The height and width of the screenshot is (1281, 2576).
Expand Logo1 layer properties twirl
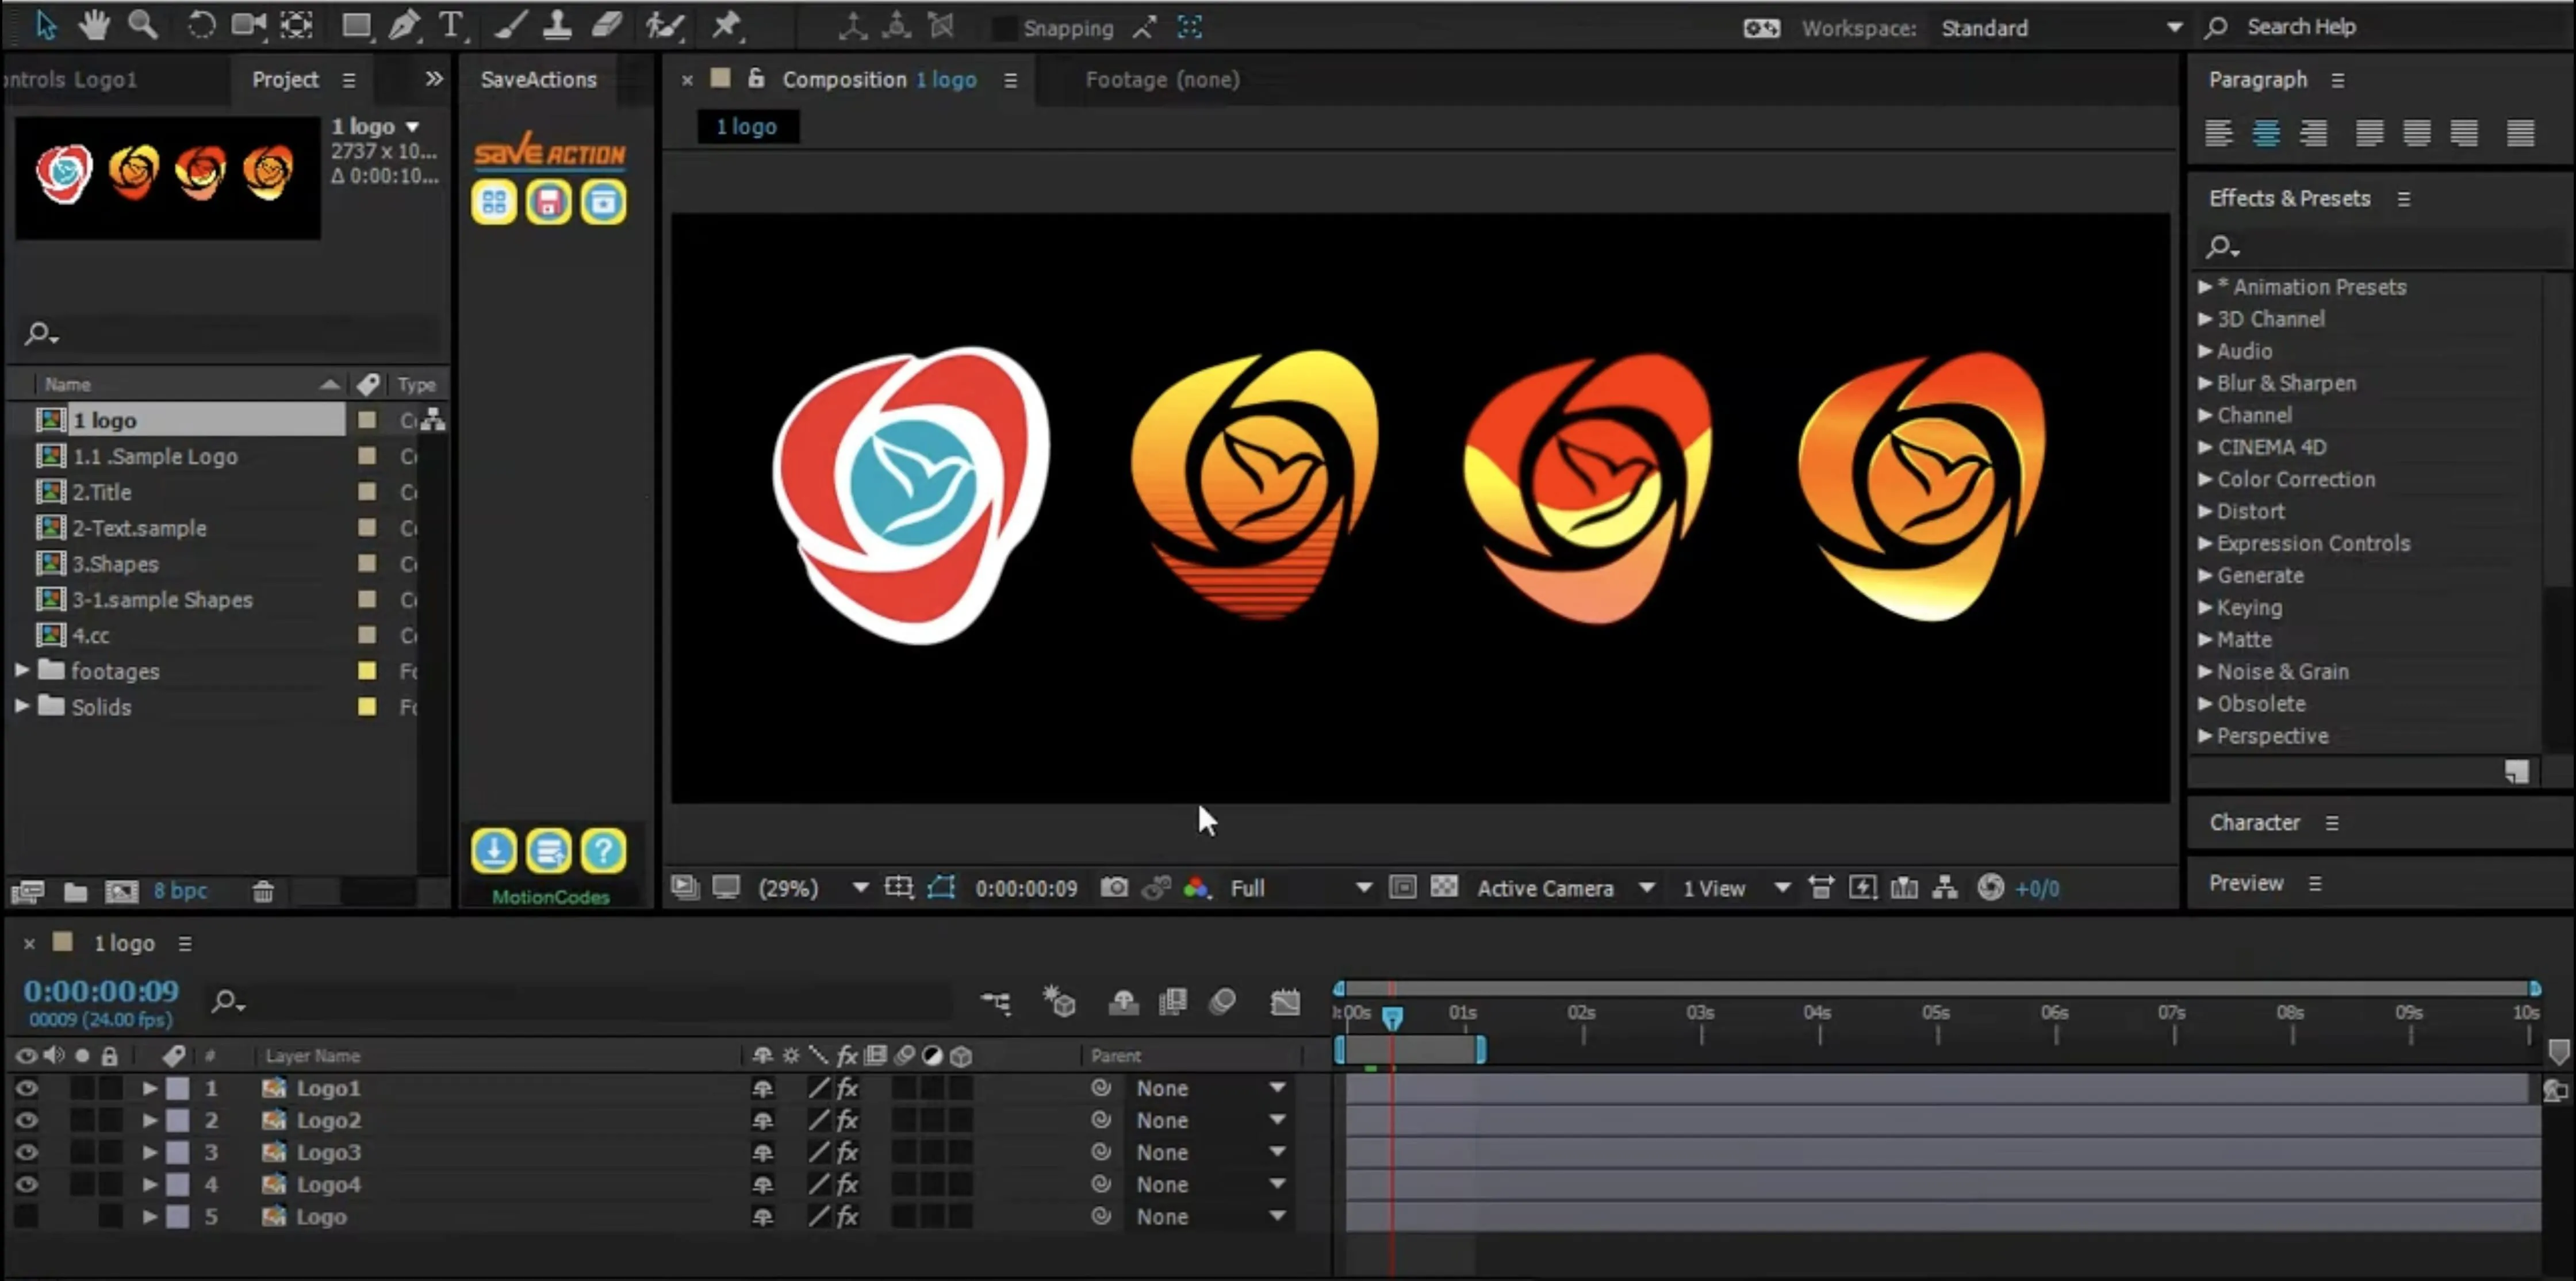149,1088
